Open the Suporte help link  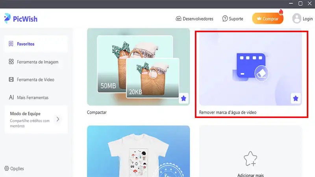pyautogui.click(x=233, y=18)
